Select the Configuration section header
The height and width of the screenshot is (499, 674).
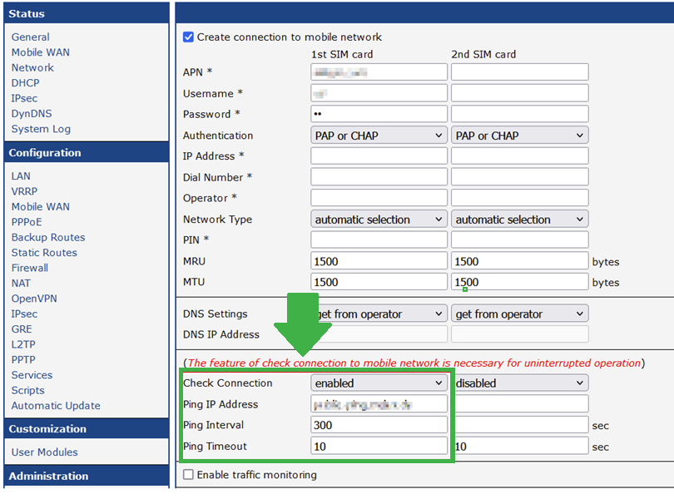click(x=47, y=152)
